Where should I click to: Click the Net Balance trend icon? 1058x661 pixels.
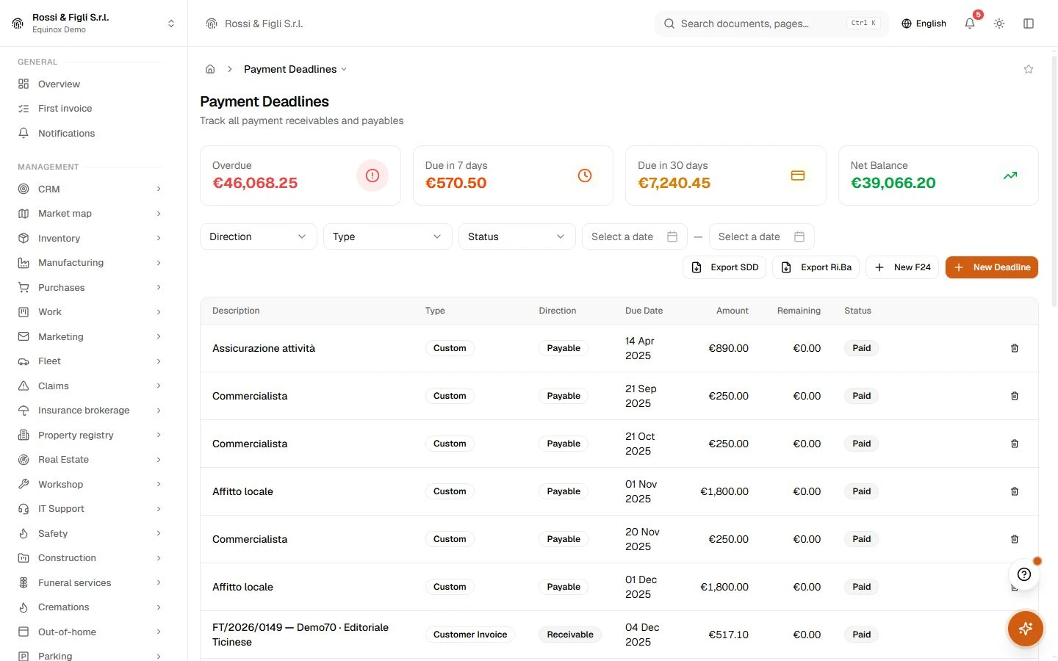(1010, 176)
